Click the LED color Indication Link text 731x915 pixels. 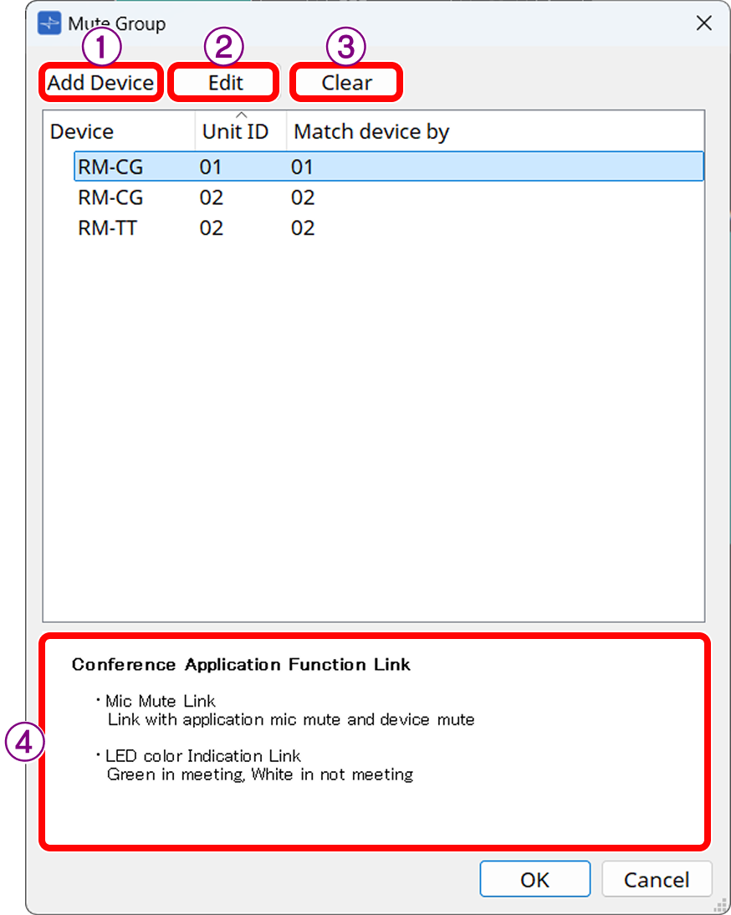pyautogui.click(x=197, y=756)
